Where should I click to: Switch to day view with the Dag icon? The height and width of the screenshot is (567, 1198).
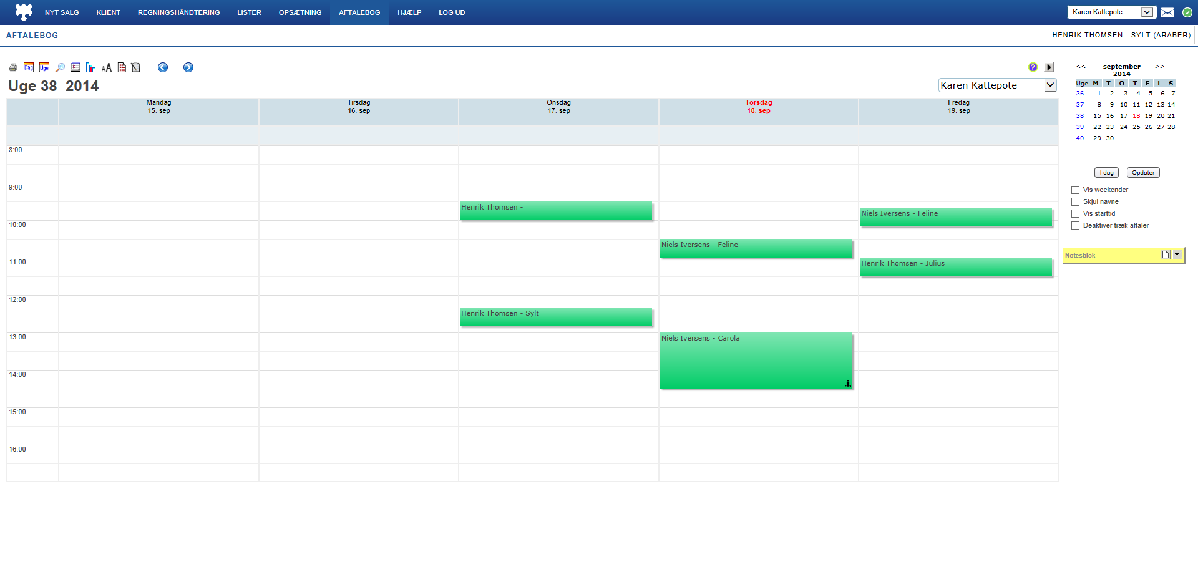click(x=29, y=67)
